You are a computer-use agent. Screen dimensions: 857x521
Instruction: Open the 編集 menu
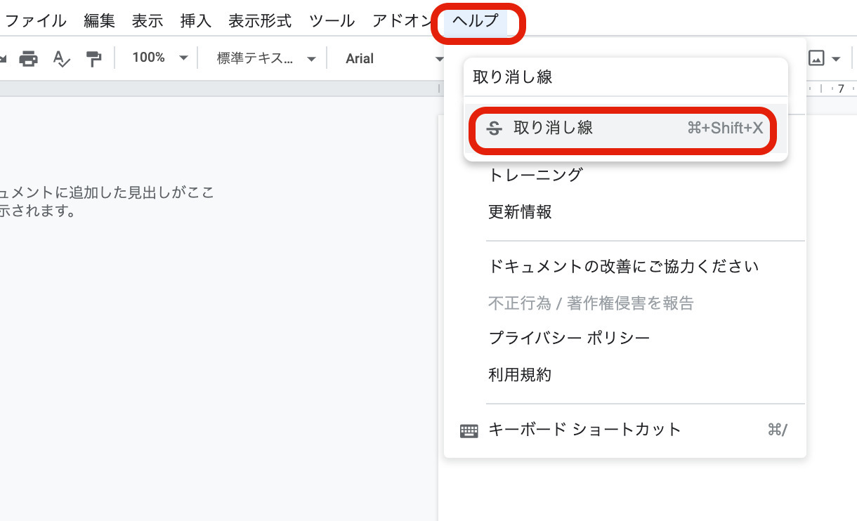point(99,21)
